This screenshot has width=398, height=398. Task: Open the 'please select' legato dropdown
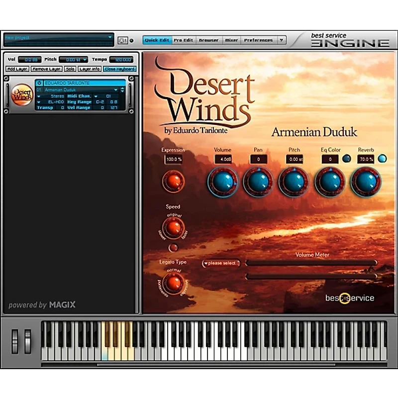tap(221, 263)
